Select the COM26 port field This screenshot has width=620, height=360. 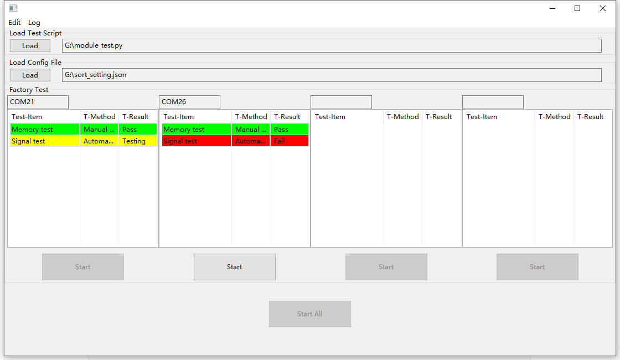point(189,102)
